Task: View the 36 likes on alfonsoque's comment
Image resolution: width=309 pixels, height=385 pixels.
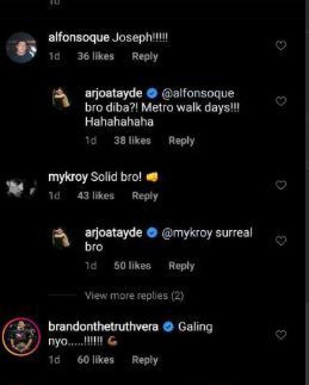Action: coord(95,57)
